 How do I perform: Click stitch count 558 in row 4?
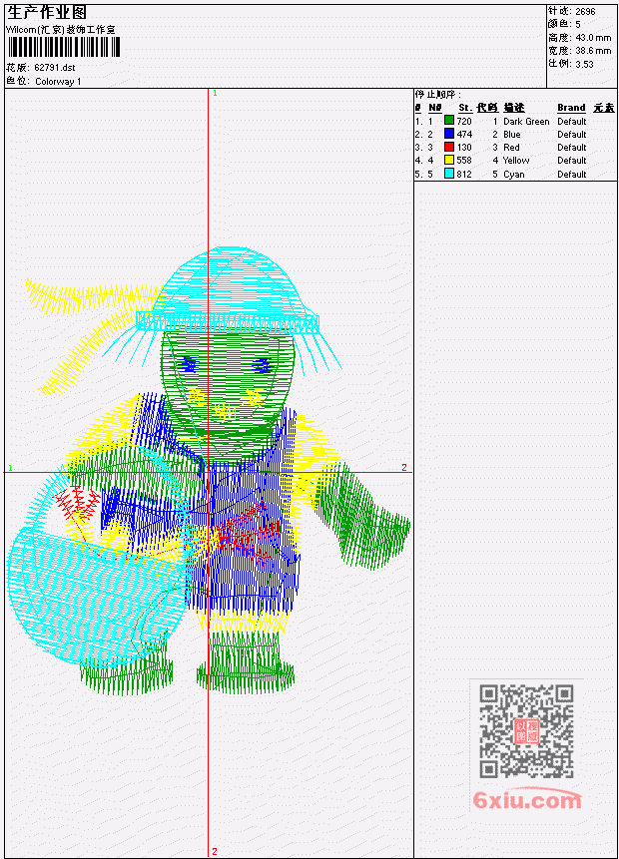pyautogui.click(x=464, y=161)
